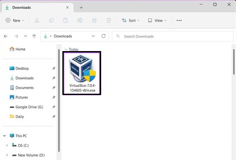Expand the address bar history dropdown

tap(93, 36)
